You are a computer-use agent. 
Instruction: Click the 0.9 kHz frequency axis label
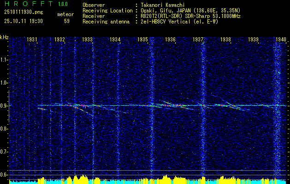pos(3,106)
